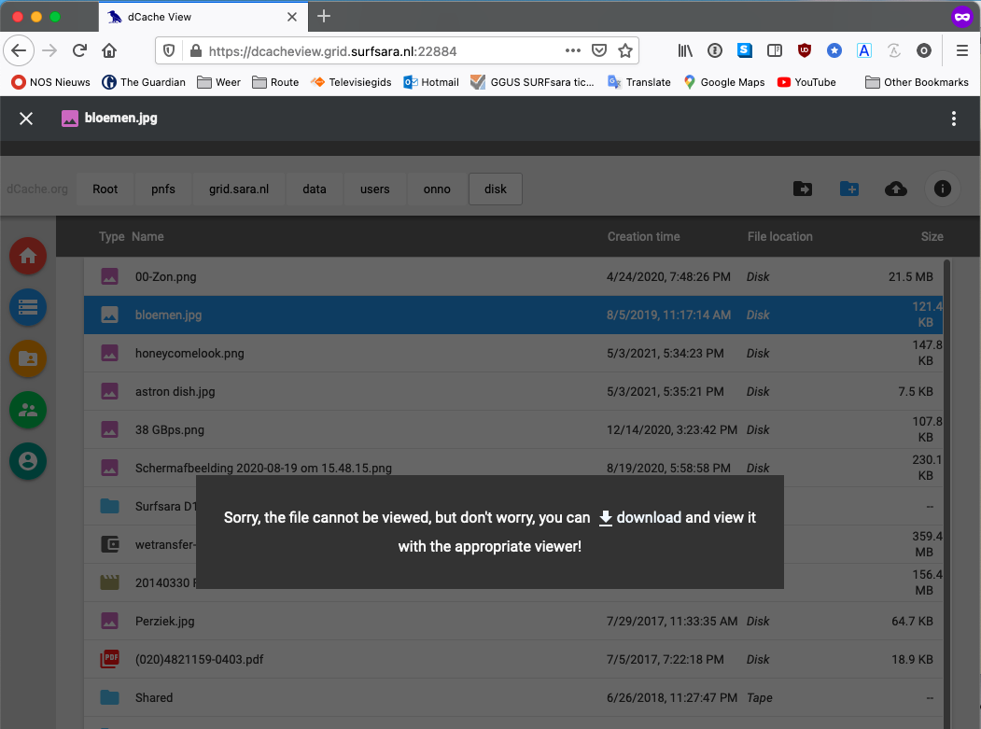Open the Library toolbar icon
The width and height of the screenshot is (981, 729).
pos(685,50)
